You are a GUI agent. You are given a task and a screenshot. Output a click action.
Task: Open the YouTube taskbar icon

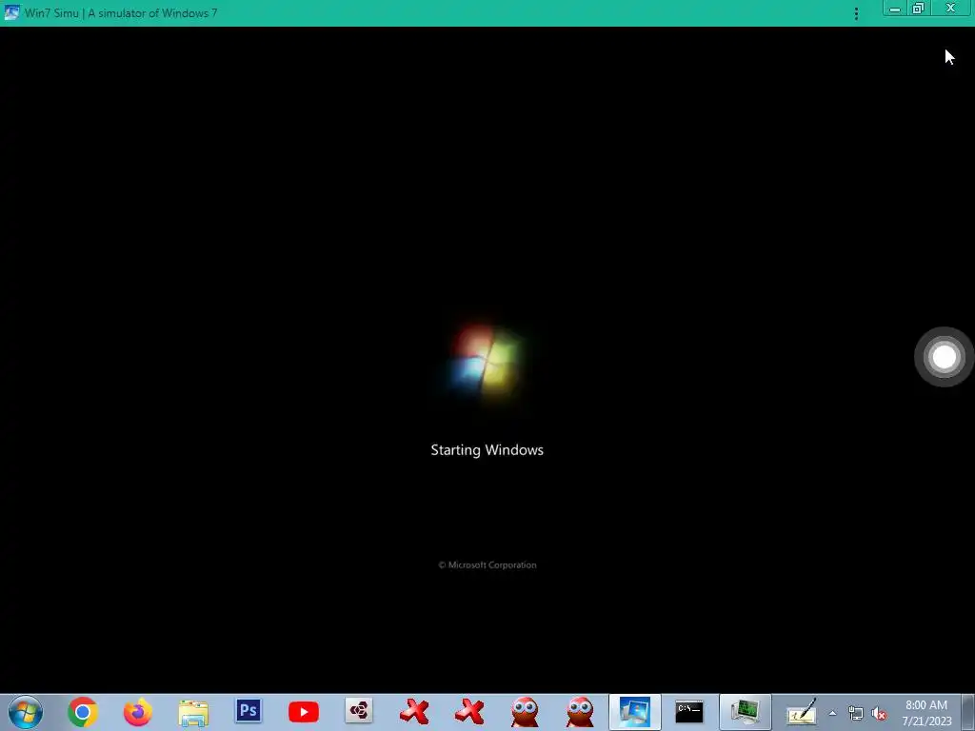(x=304, y=712)
